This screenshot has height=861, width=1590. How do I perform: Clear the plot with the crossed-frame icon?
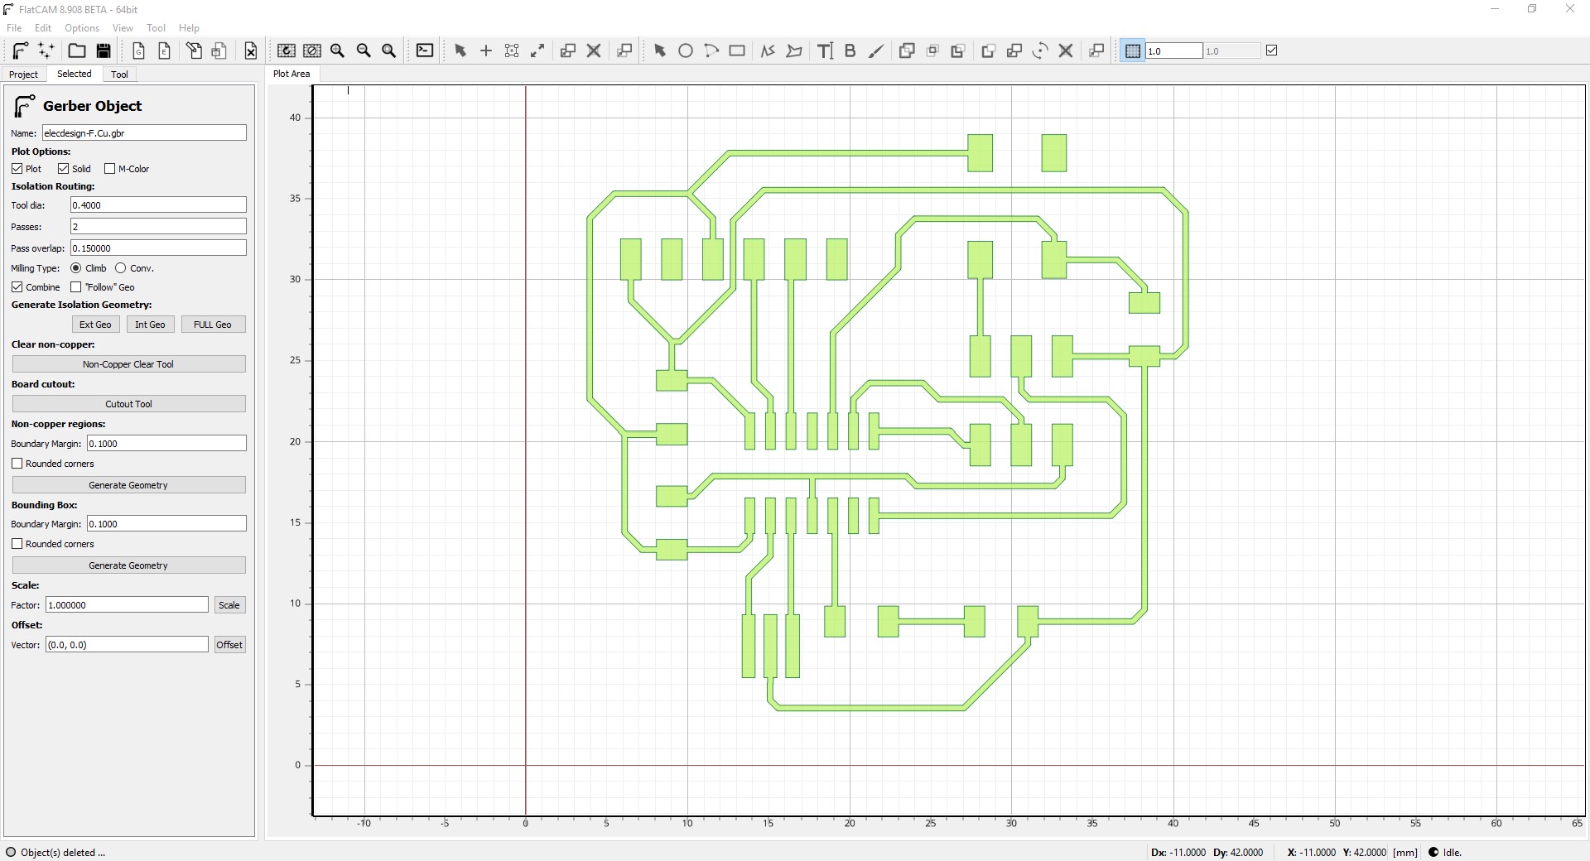tap(312, 51)
